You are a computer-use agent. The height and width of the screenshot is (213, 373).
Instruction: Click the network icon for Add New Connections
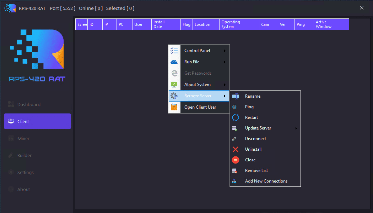pyautogui.click(x=234, y=181)
